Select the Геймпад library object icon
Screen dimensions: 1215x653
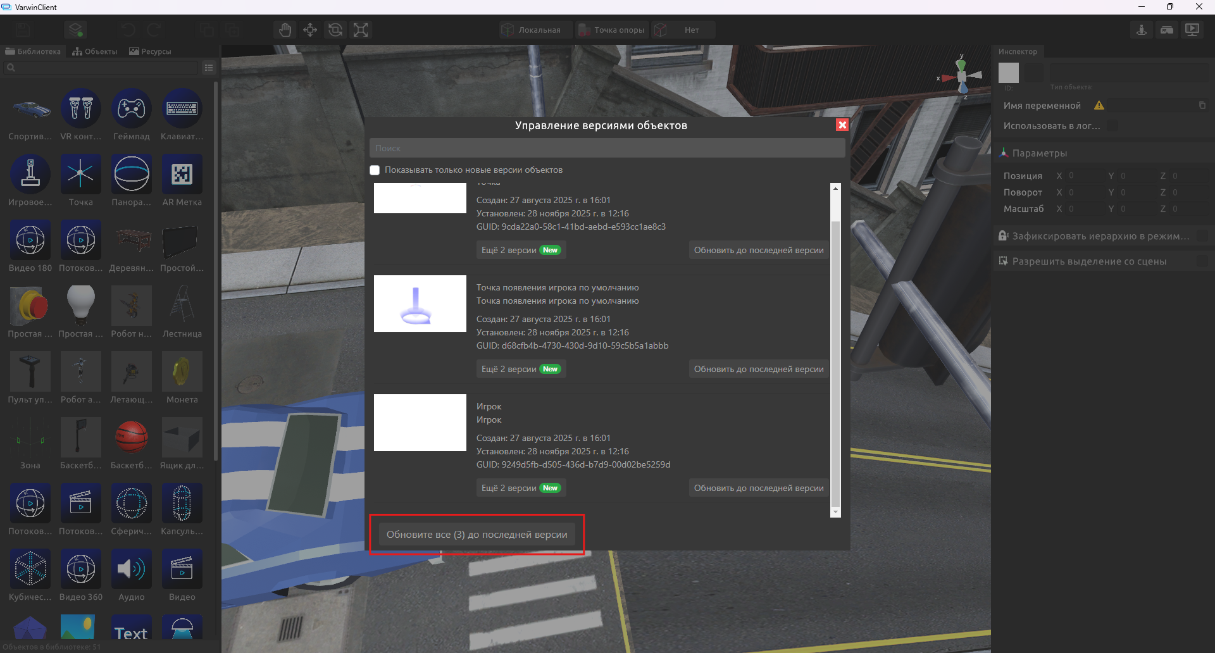pyautogui.click(x=132, y=109)
